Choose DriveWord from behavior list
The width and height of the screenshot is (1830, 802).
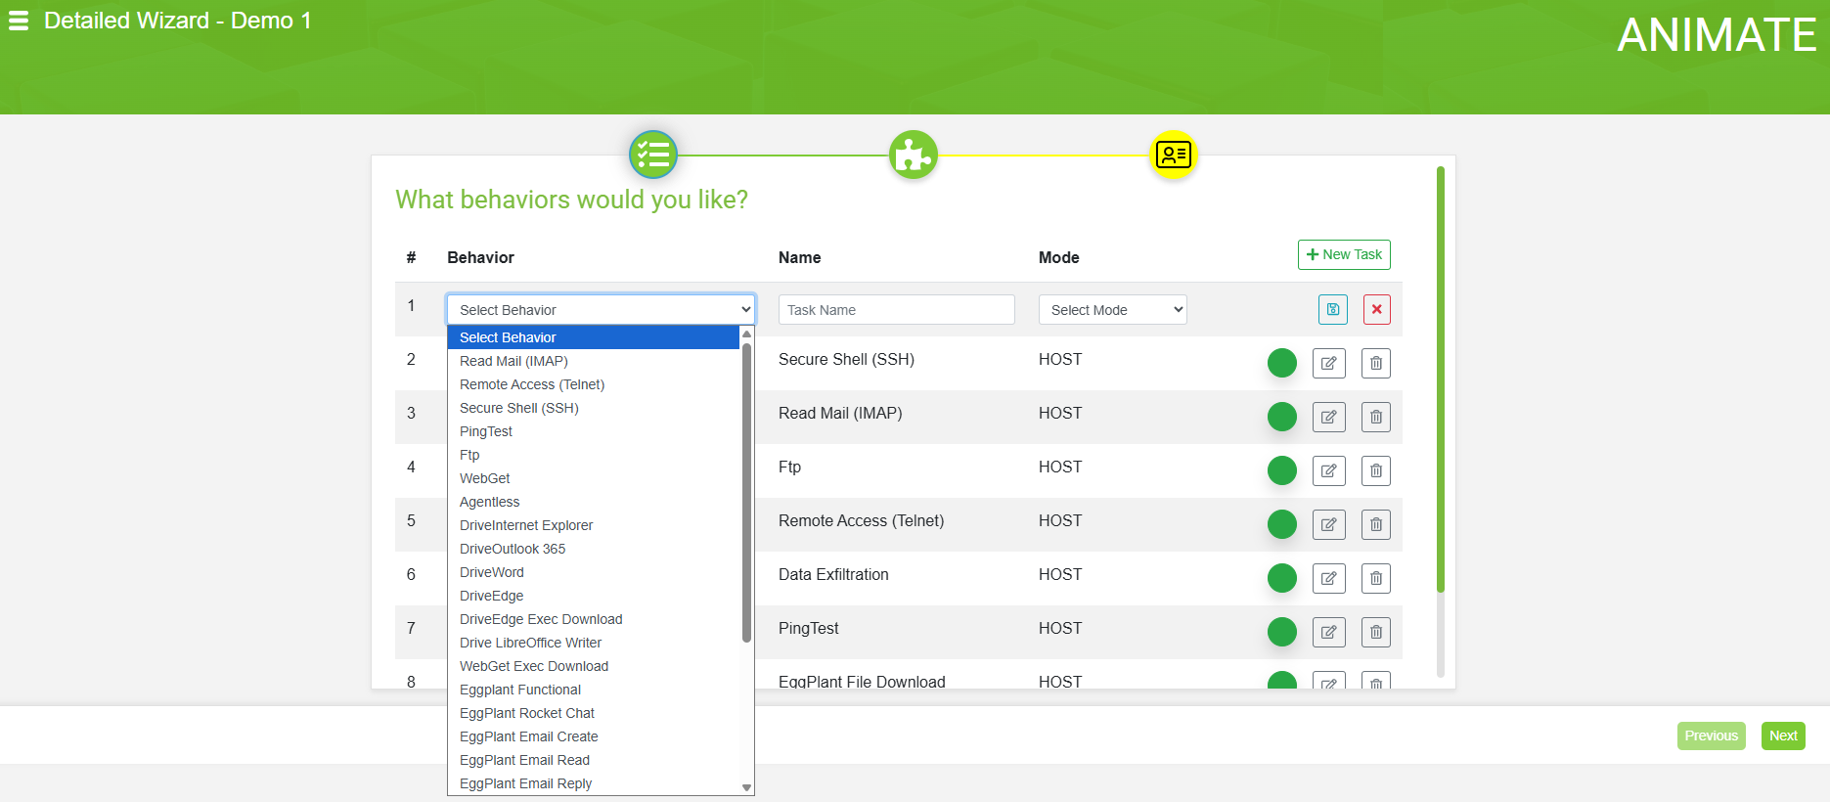(492, 572)
